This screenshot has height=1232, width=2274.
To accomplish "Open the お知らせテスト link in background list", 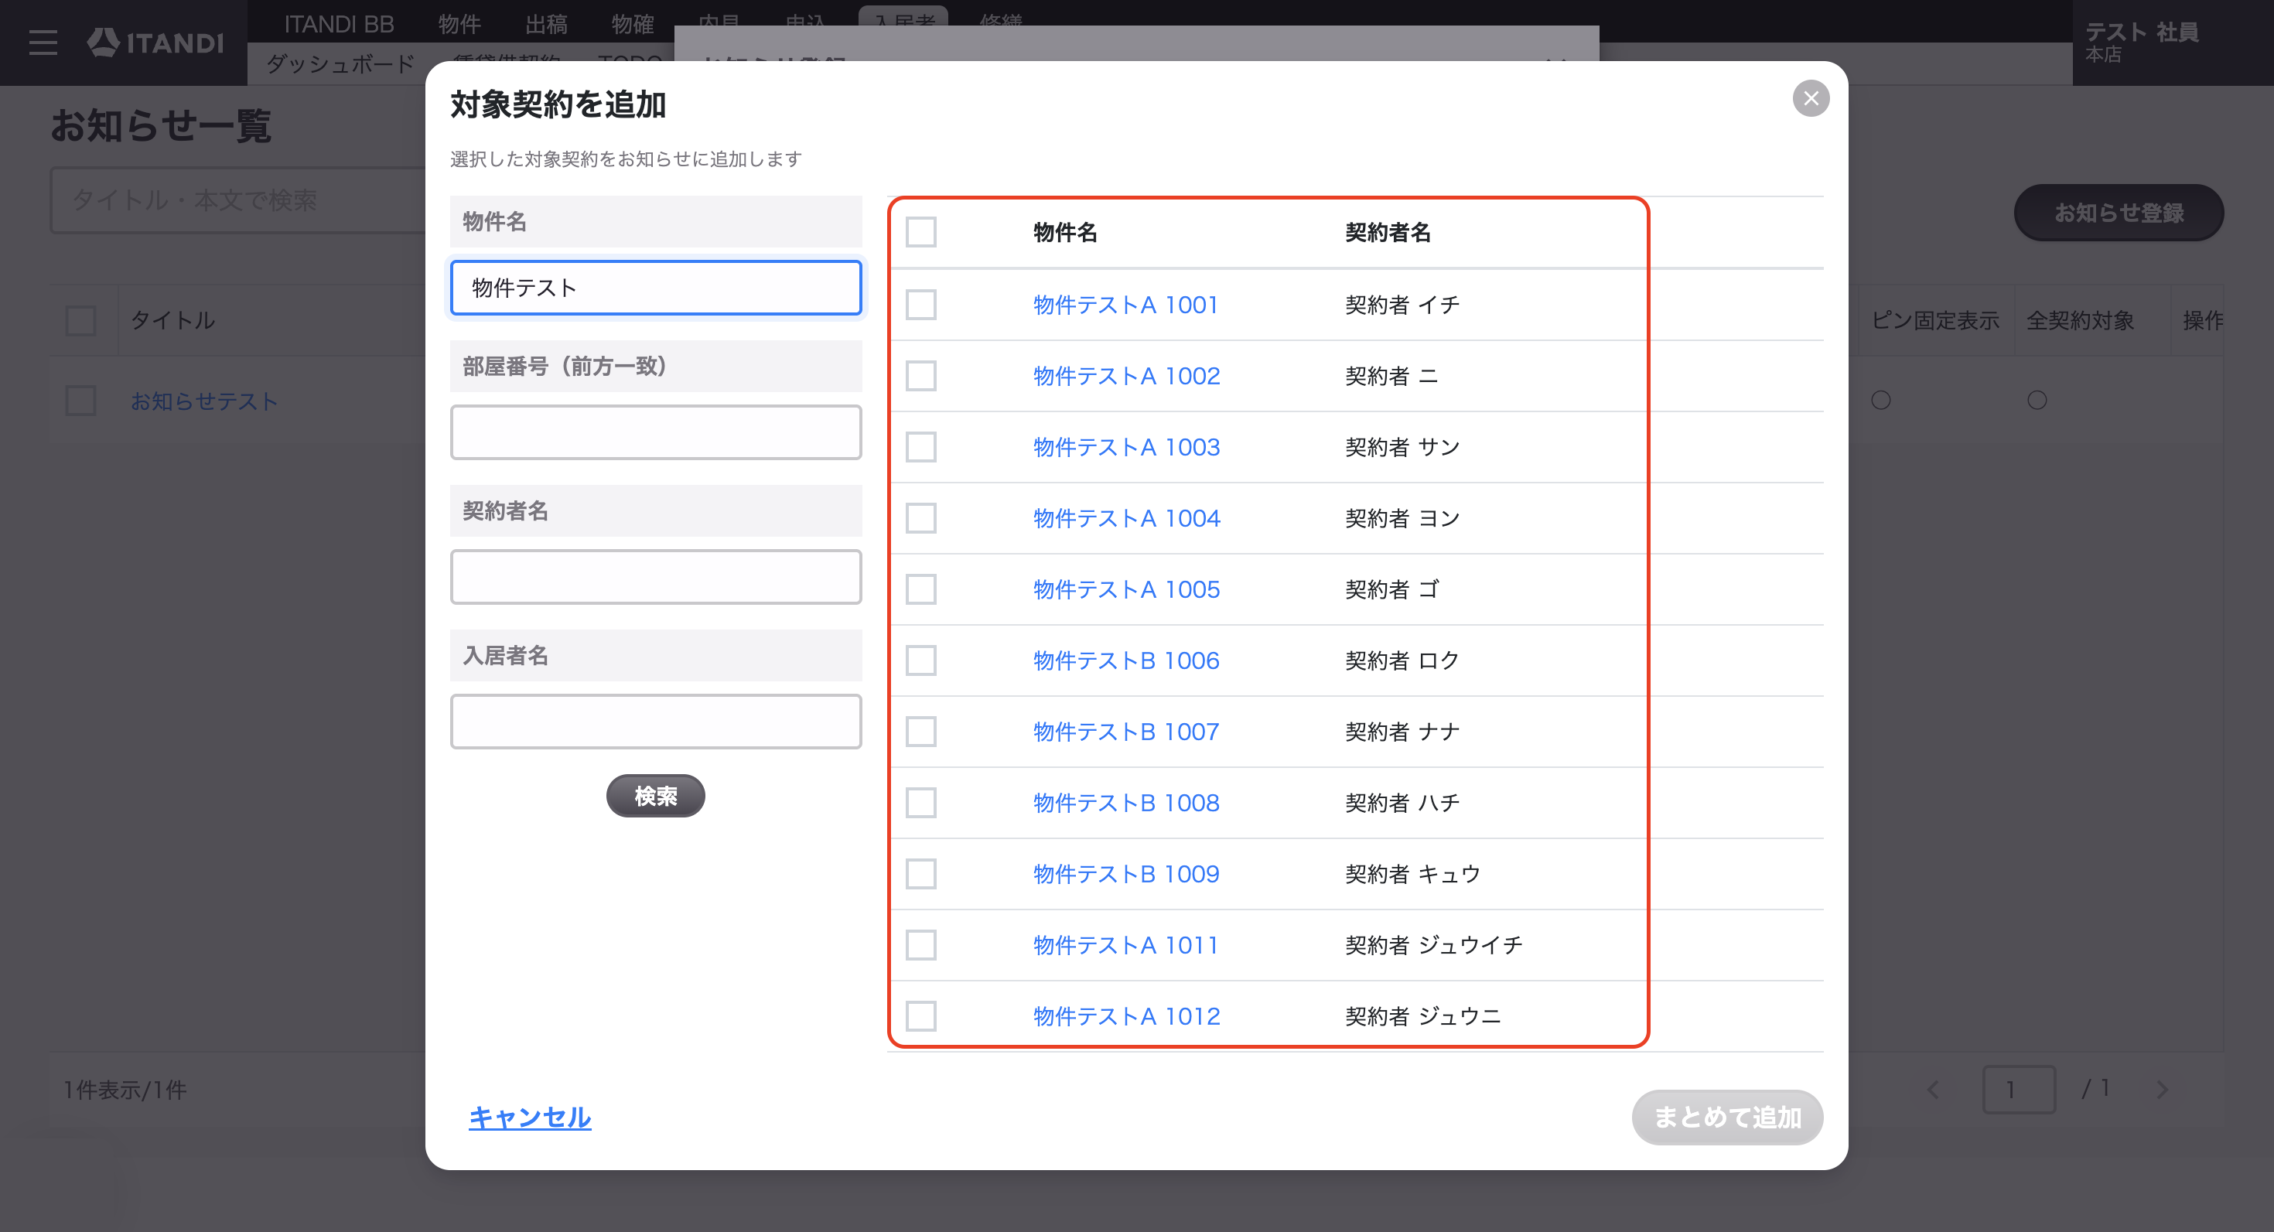I will coord(204,401).
